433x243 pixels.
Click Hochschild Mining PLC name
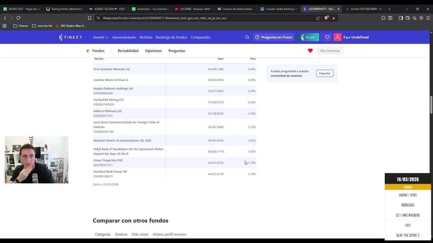[x=109, y=100]
